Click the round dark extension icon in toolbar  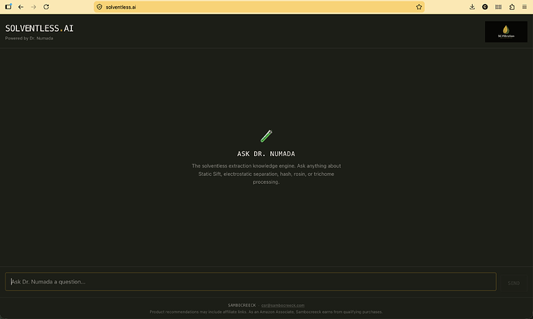pyautogui.click(x=485, y=7)
